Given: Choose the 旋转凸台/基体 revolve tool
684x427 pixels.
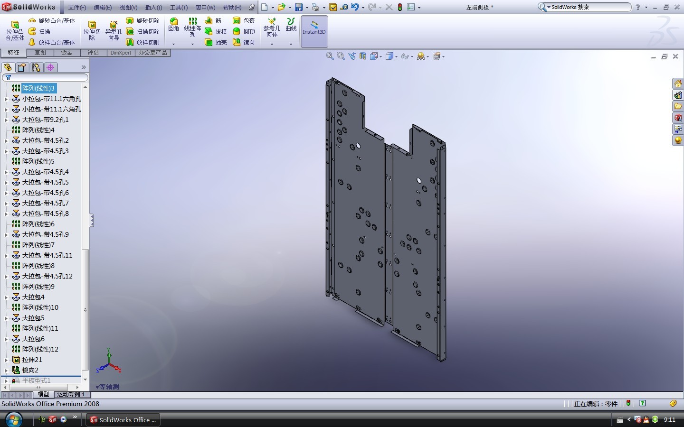Looking at the screenshot, I should (52, 20).
